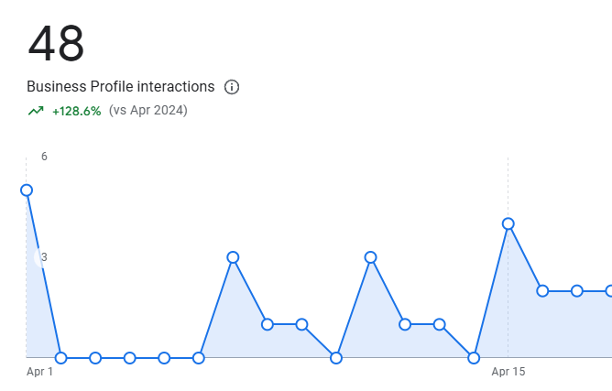612x391 pixels.
Task: Click the Apr 17 data point at value 2
Action: (x=577, y=291)
